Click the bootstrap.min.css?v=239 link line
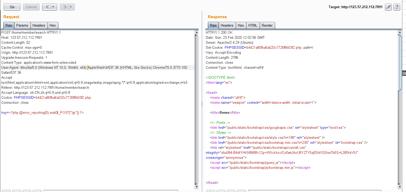This screenshot has width=406, height=192. pyautogui.click(x=289, y=143)
